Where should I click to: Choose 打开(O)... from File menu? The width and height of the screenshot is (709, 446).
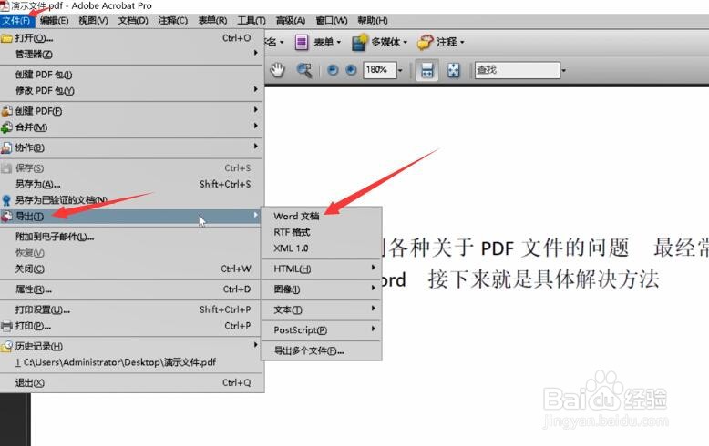[x=132, y=38]
